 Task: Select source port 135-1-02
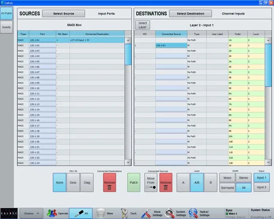pos(42,46)
